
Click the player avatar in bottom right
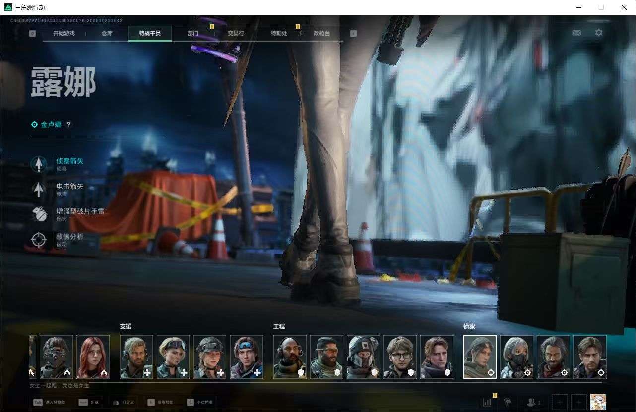click(598, 402)
